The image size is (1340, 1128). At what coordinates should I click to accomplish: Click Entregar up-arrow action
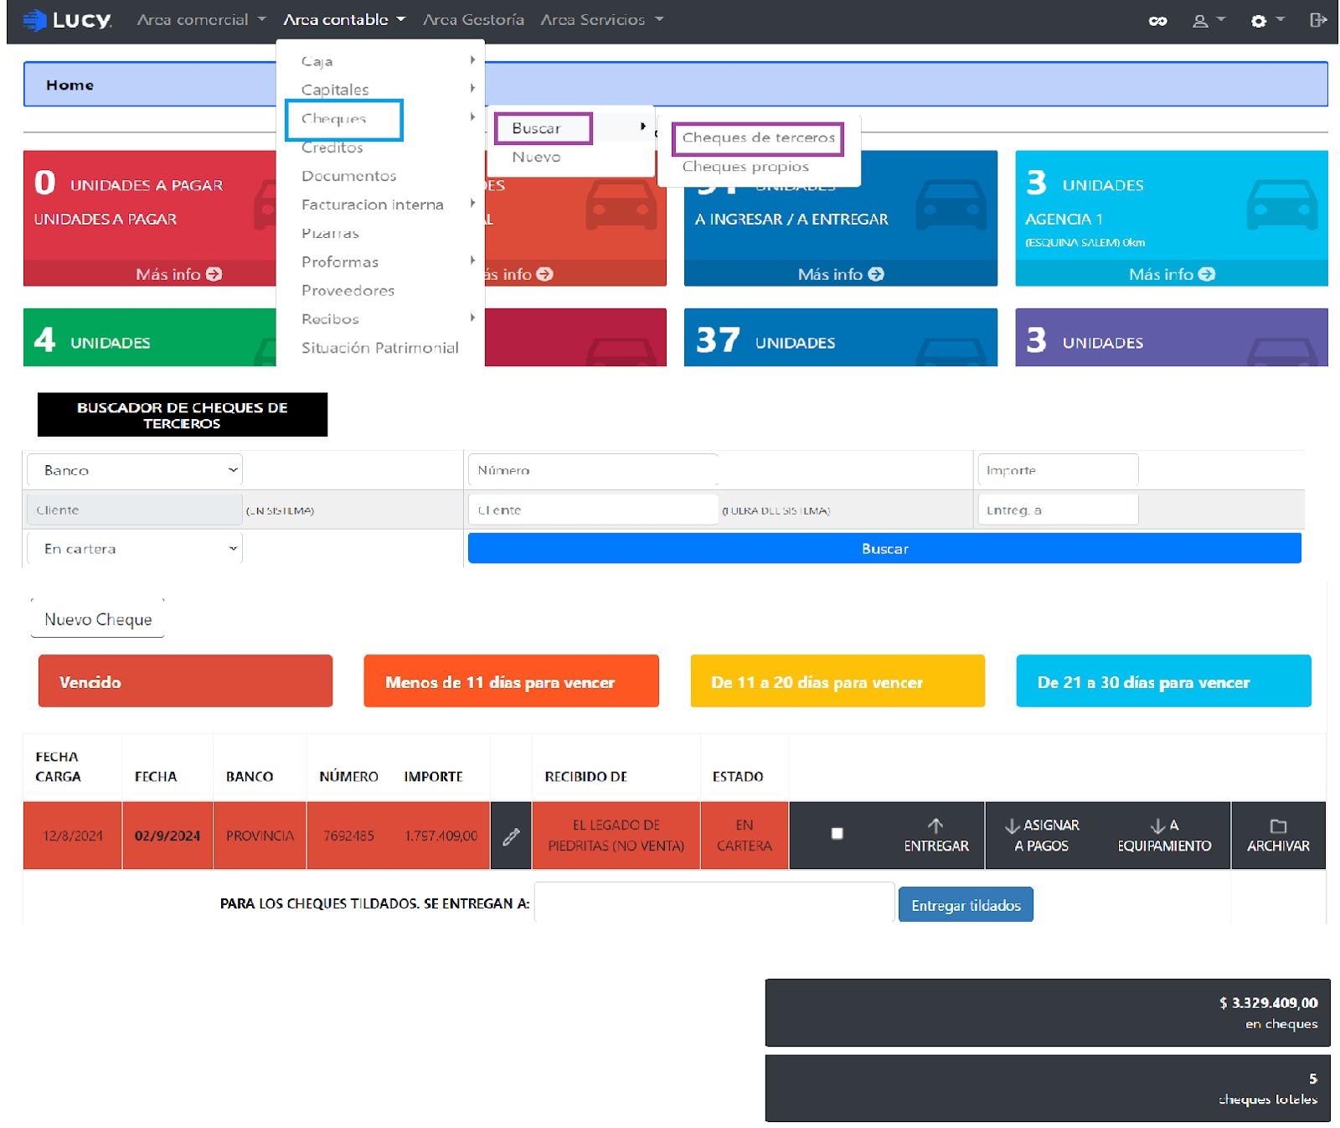click(x=935, y=835)
